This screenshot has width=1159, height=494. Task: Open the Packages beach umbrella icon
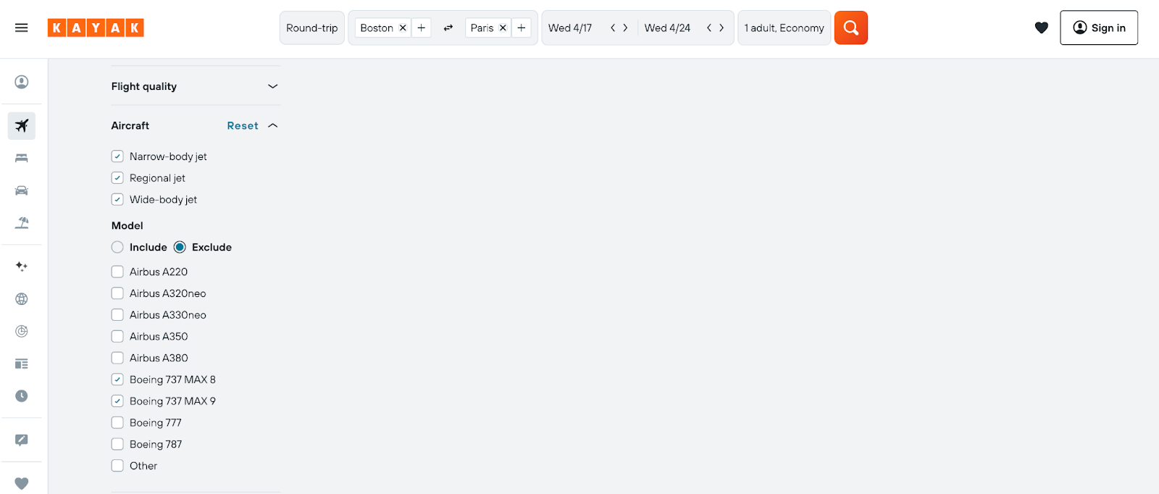tap(22, 222)
